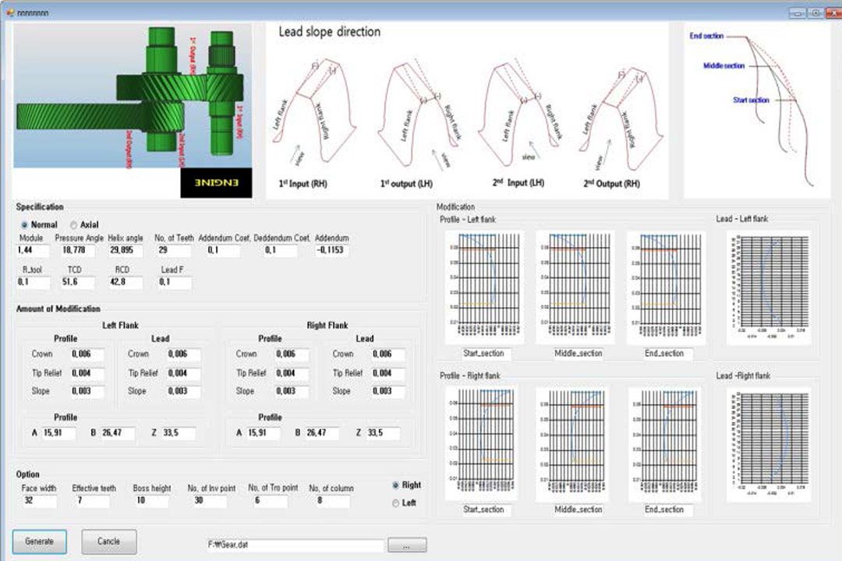The image size is (842, 561).
Task: Open file browser with the ellipsis button
Action: click(407, 545)
